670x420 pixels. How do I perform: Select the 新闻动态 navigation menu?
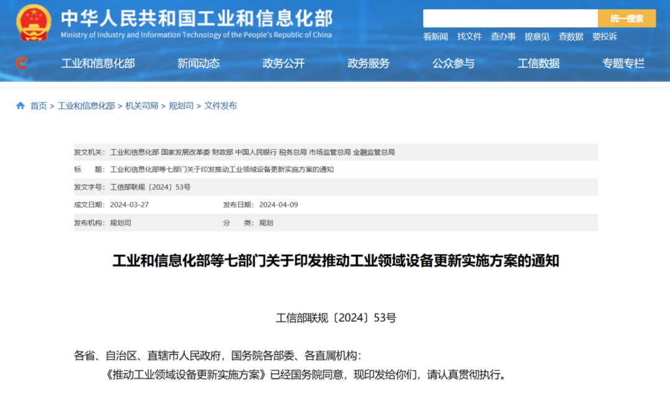[199, 63]
